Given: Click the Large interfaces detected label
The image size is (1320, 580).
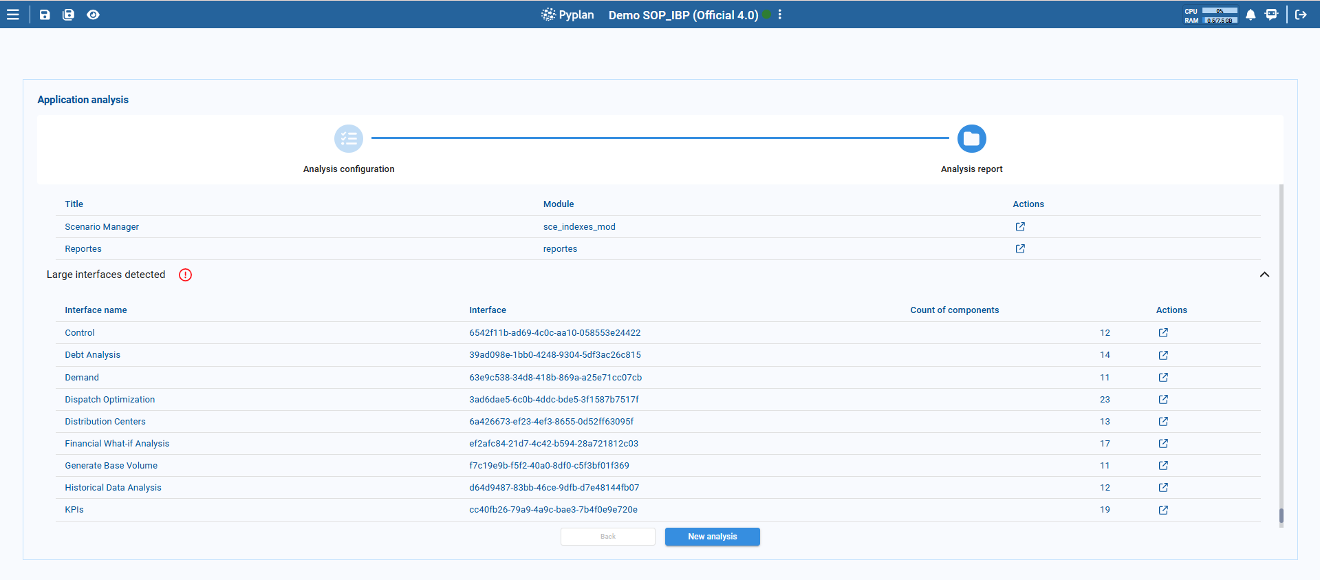Looking at the screenshot, I should coord(106,275).
